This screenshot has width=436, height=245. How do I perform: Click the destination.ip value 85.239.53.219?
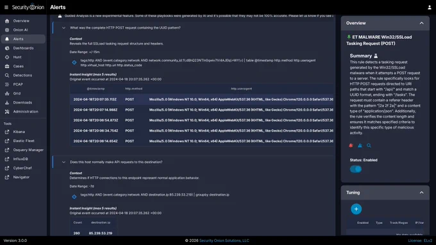pyautogui.click(x=101, y=233)
